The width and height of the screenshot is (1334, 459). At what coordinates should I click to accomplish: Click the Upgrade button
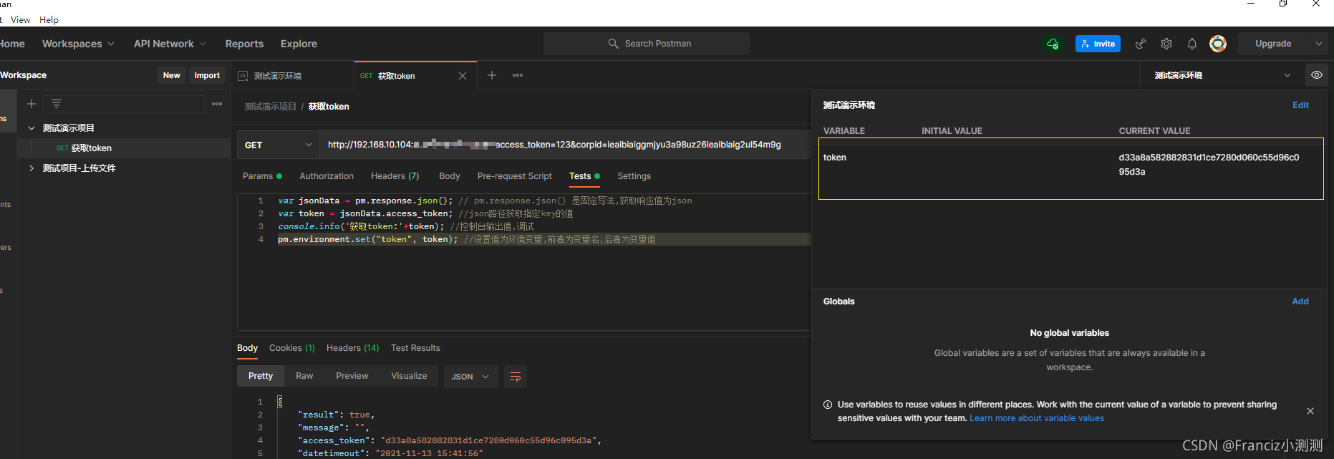pyautogui.click(x=1273, y=44)
